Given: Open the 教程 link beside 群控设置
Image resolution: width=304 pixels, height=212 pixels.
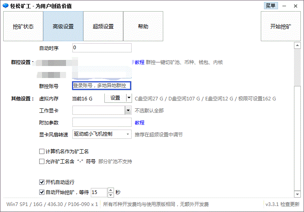Looking at the screenshot, I should [x=139, y=62].
